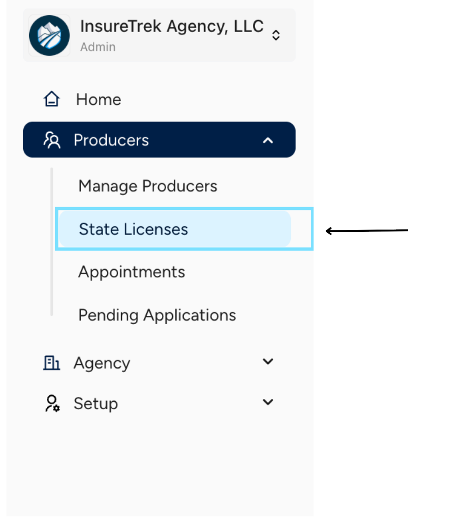Click Producers in the sidebar

(111, 140)
